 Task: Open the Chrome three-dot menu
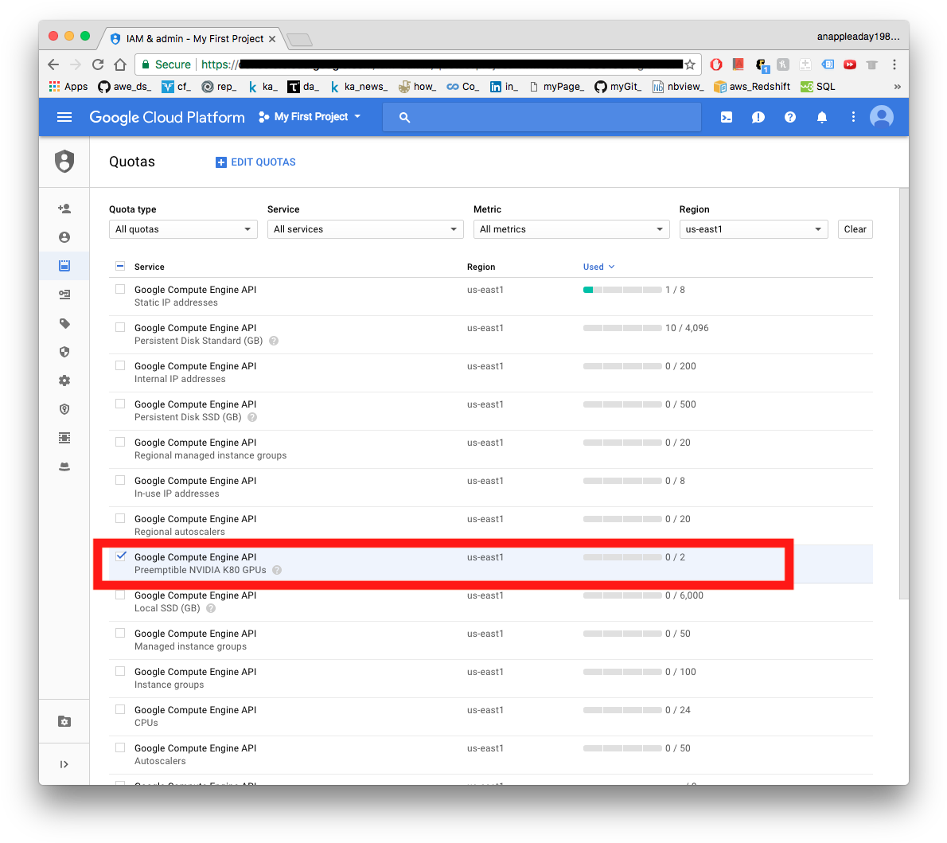894,64
